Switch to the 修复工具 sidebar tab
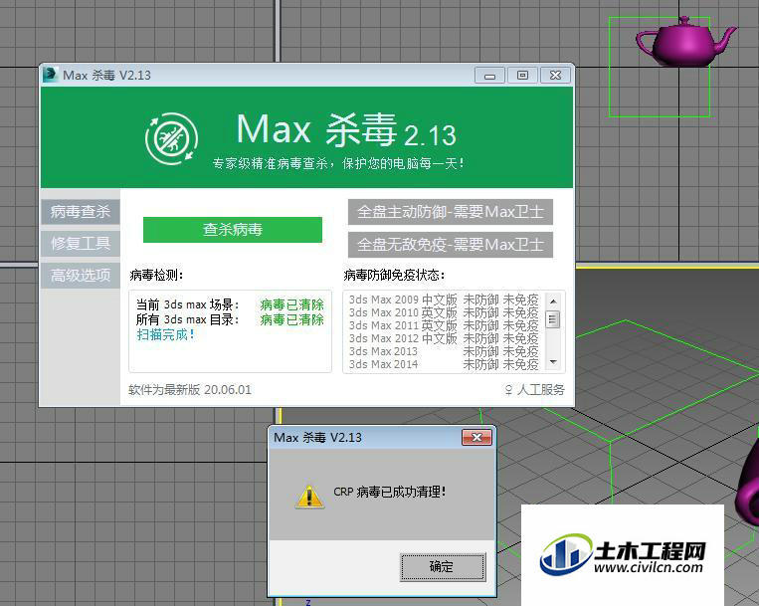Image resolution: width=759 pixels, height=606 pixels. pos(81,243)
